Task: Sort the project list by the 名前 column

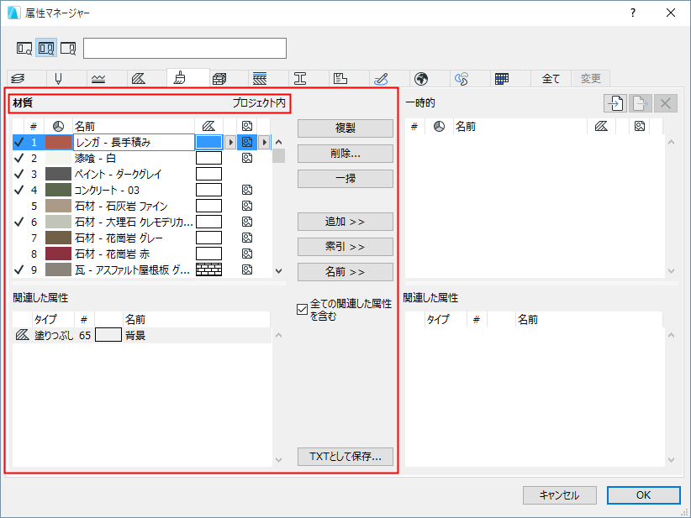Action: 134,126
